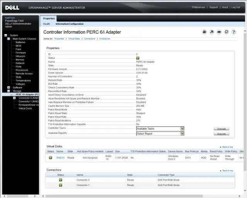Collapse the Main System Chassis tree node
The height and width of the screenshot is (198, 247).
pos(8,39)
